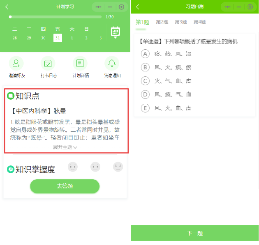Pick answer option E 风、火、血、虚

click(145, 108)
